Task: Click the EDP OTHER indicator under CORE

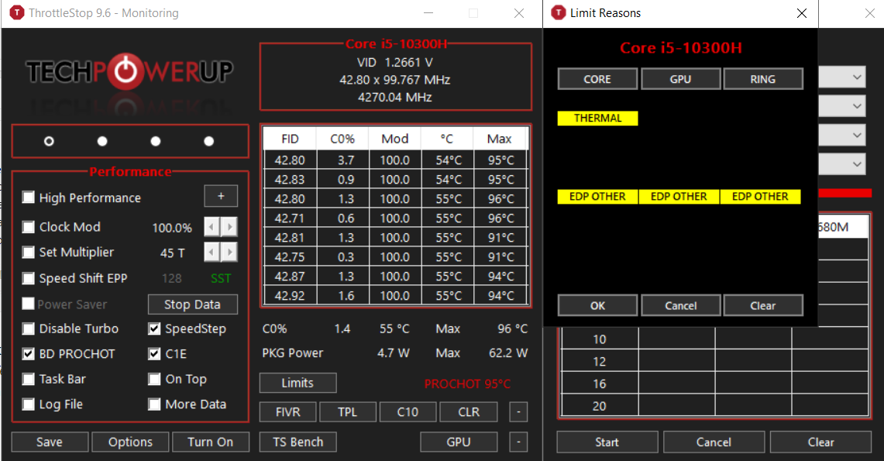Action: (597, 196)
